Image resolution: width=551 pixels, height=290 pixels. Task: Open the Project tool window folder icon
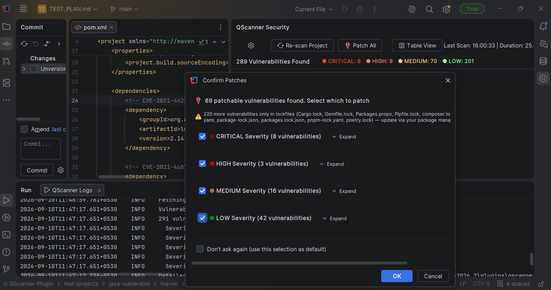tap(6, 27)
